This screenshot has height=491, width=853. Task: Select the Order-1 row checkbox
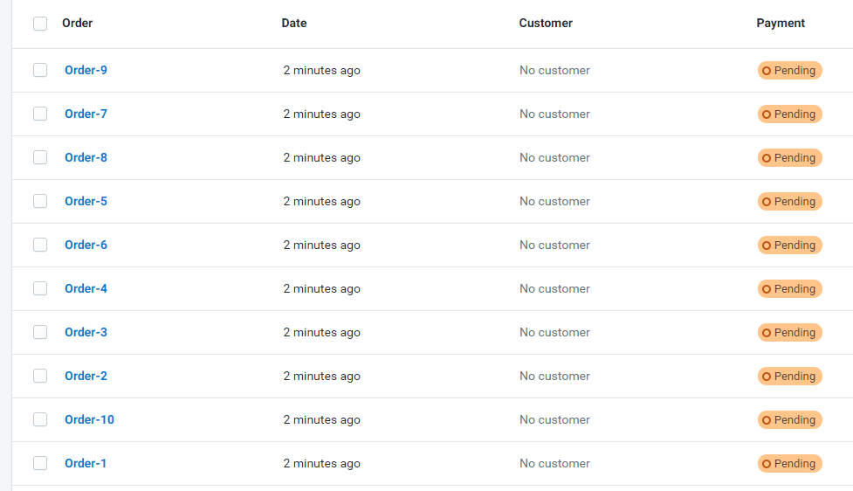point(40,463)
